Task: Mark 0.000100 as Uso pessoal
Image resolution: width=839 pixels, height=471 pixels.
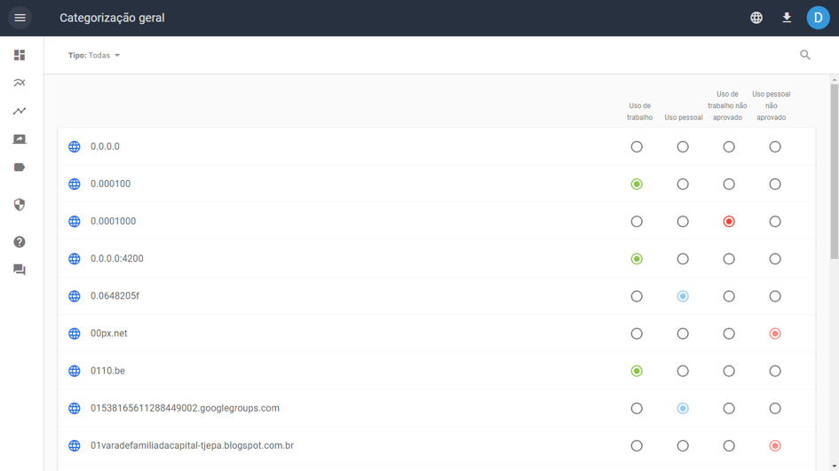Action: pos(683,184)
